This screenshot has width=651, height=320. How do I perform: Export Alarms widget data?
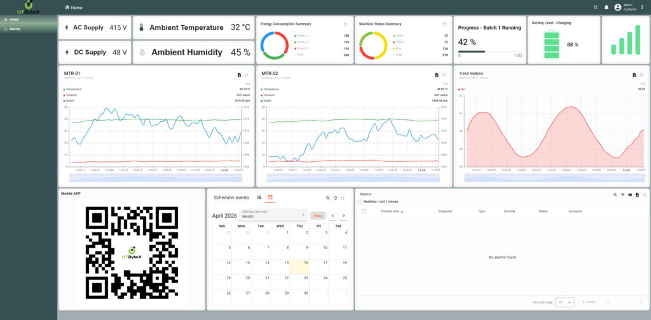[x=637, y=194]
